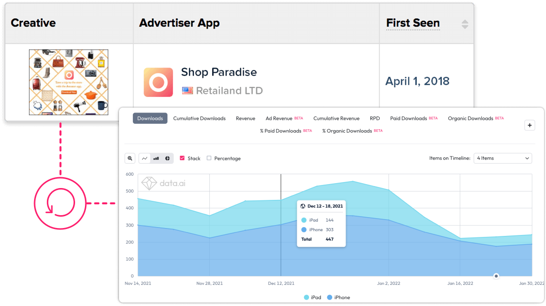This screenshot has height=306, width=546.
Task: Toggle iPhone series in chart legend
Action: [339, 298]
